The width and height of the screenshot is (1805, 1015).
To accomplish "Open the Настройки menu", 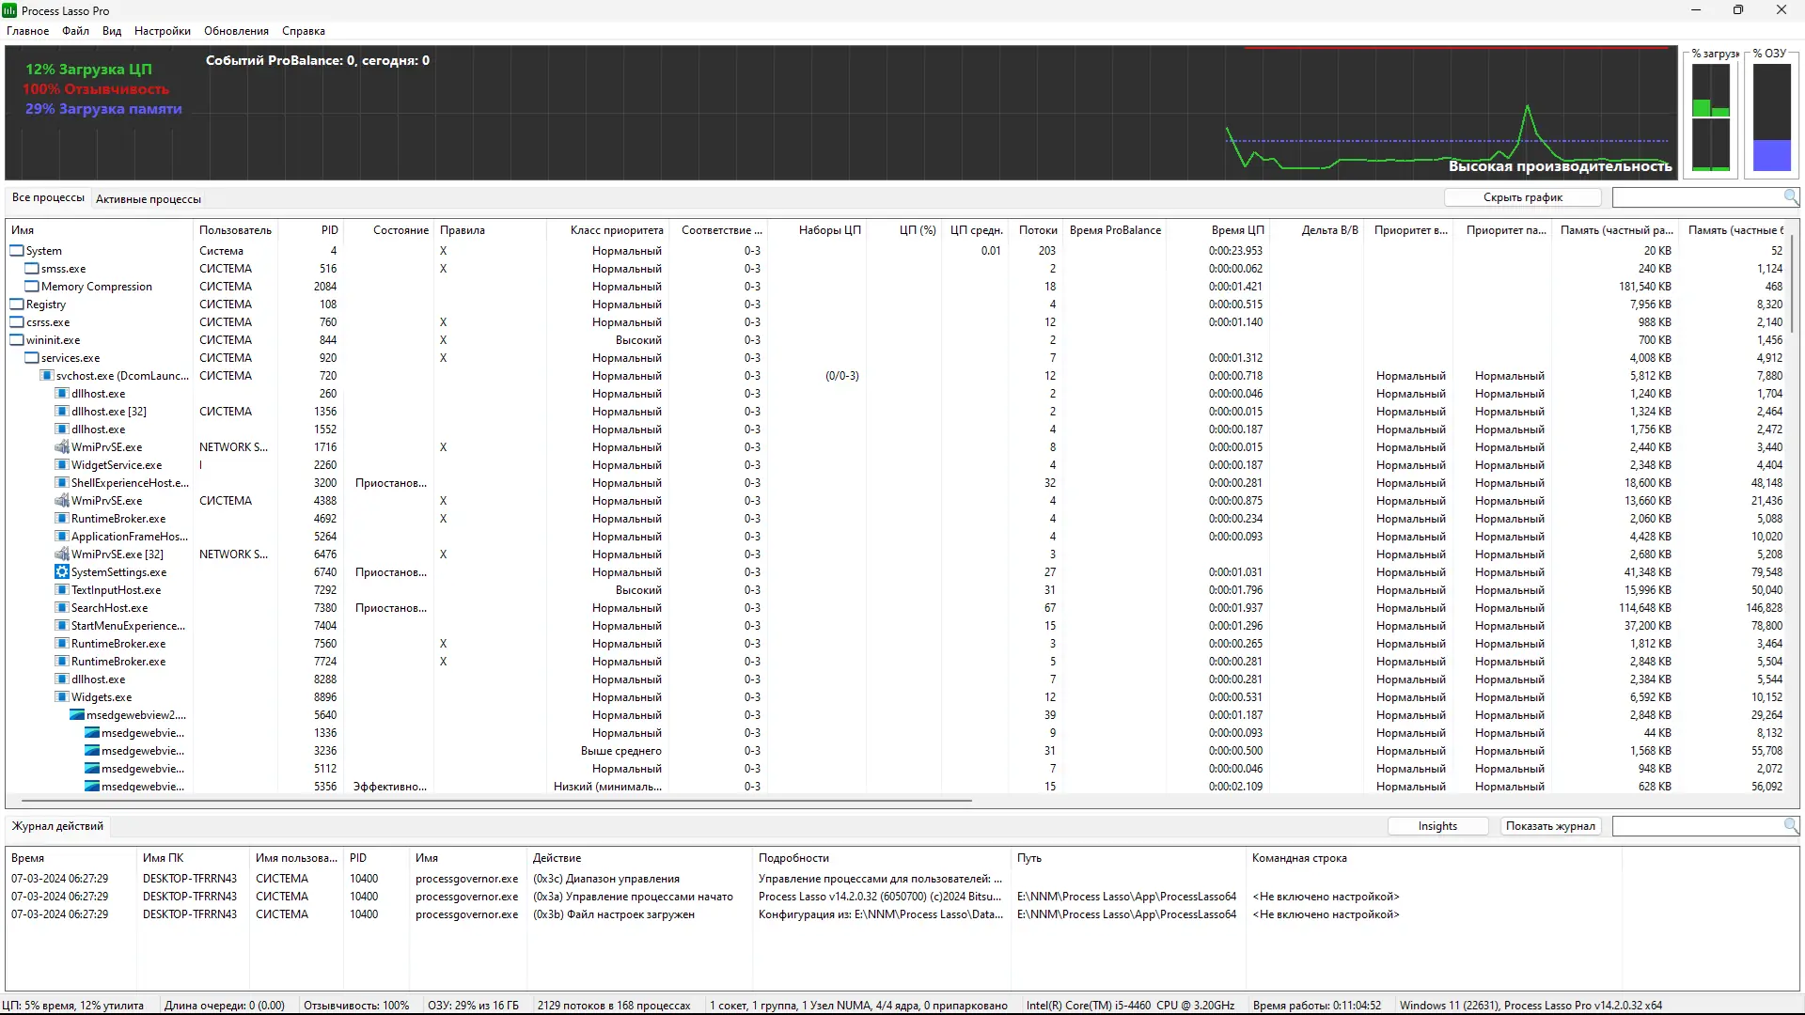I will pos(162,31).
